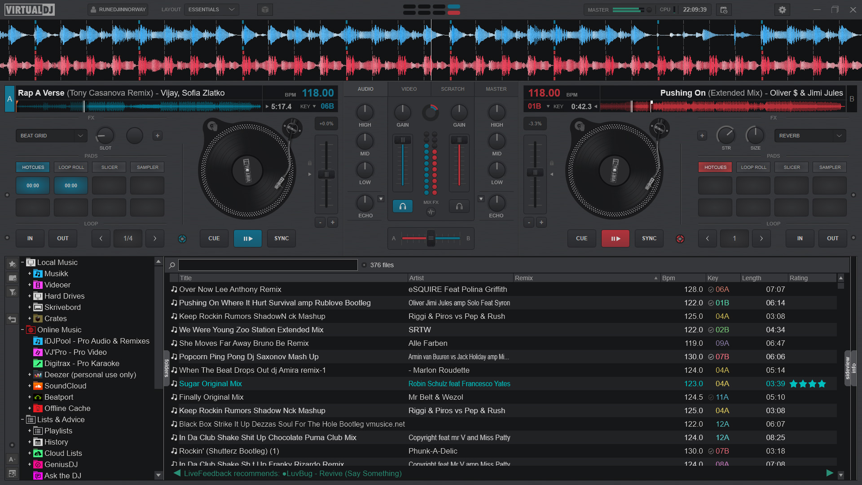Toggle play/pause on deck B
The height and width of the screenshot is (485, 862).
(x=614, y=238)
